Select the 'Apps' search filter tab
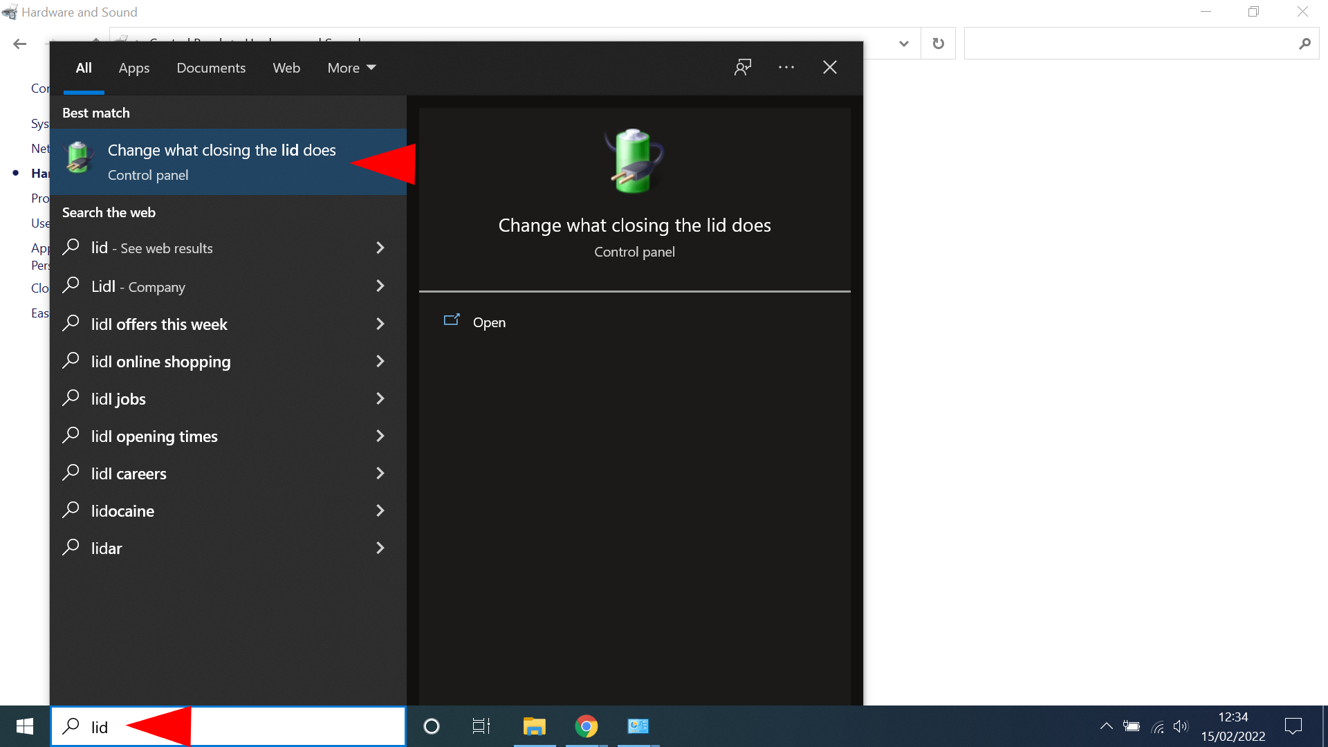 coord(134,68)
